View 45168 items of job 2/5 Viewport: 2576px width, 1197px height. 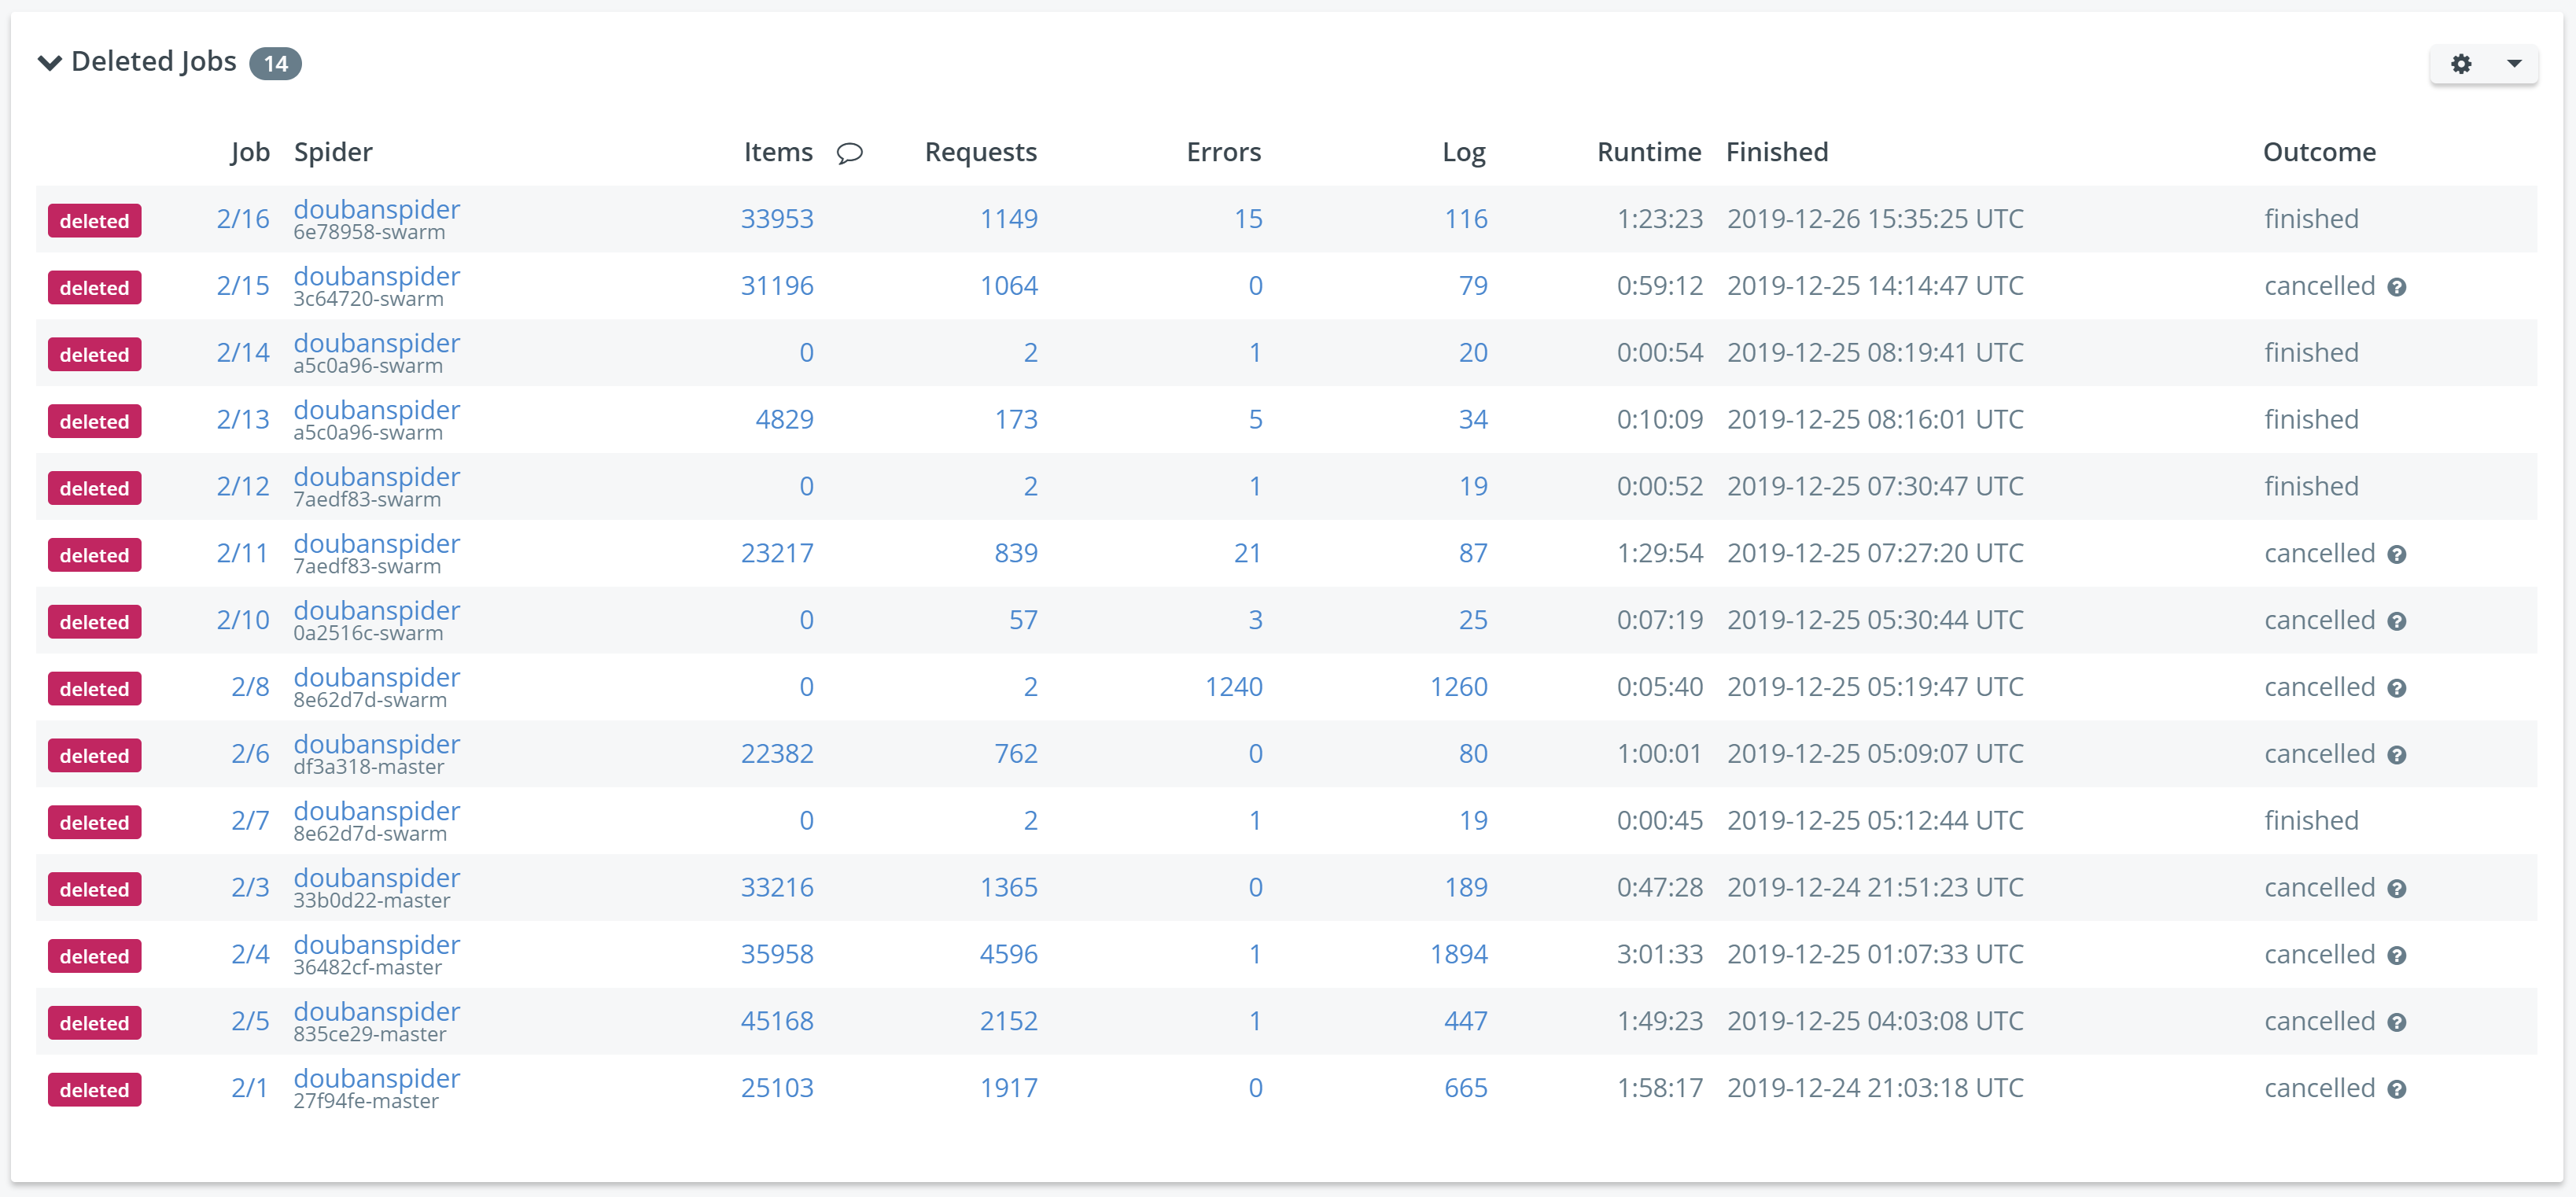pyautogui.click(x=777, y=1021)
